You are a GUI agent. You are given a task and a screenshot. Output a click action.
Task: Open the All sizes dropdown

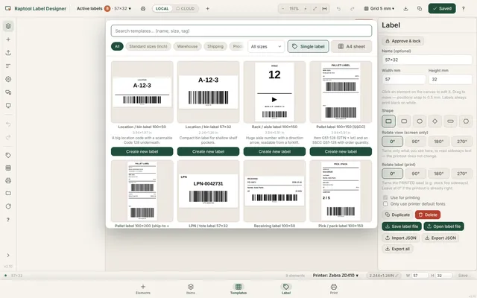click(x=266, y=46)
